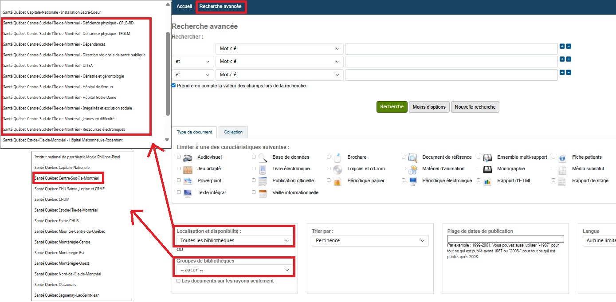The image size is (616, 302).
Task: Click the second keyword search text field
Action: tap(451, 62)
